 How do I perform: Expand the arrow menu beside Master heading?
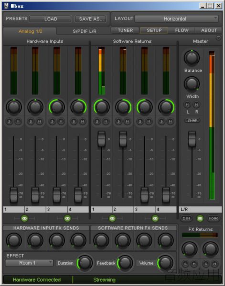coord(218,38)
